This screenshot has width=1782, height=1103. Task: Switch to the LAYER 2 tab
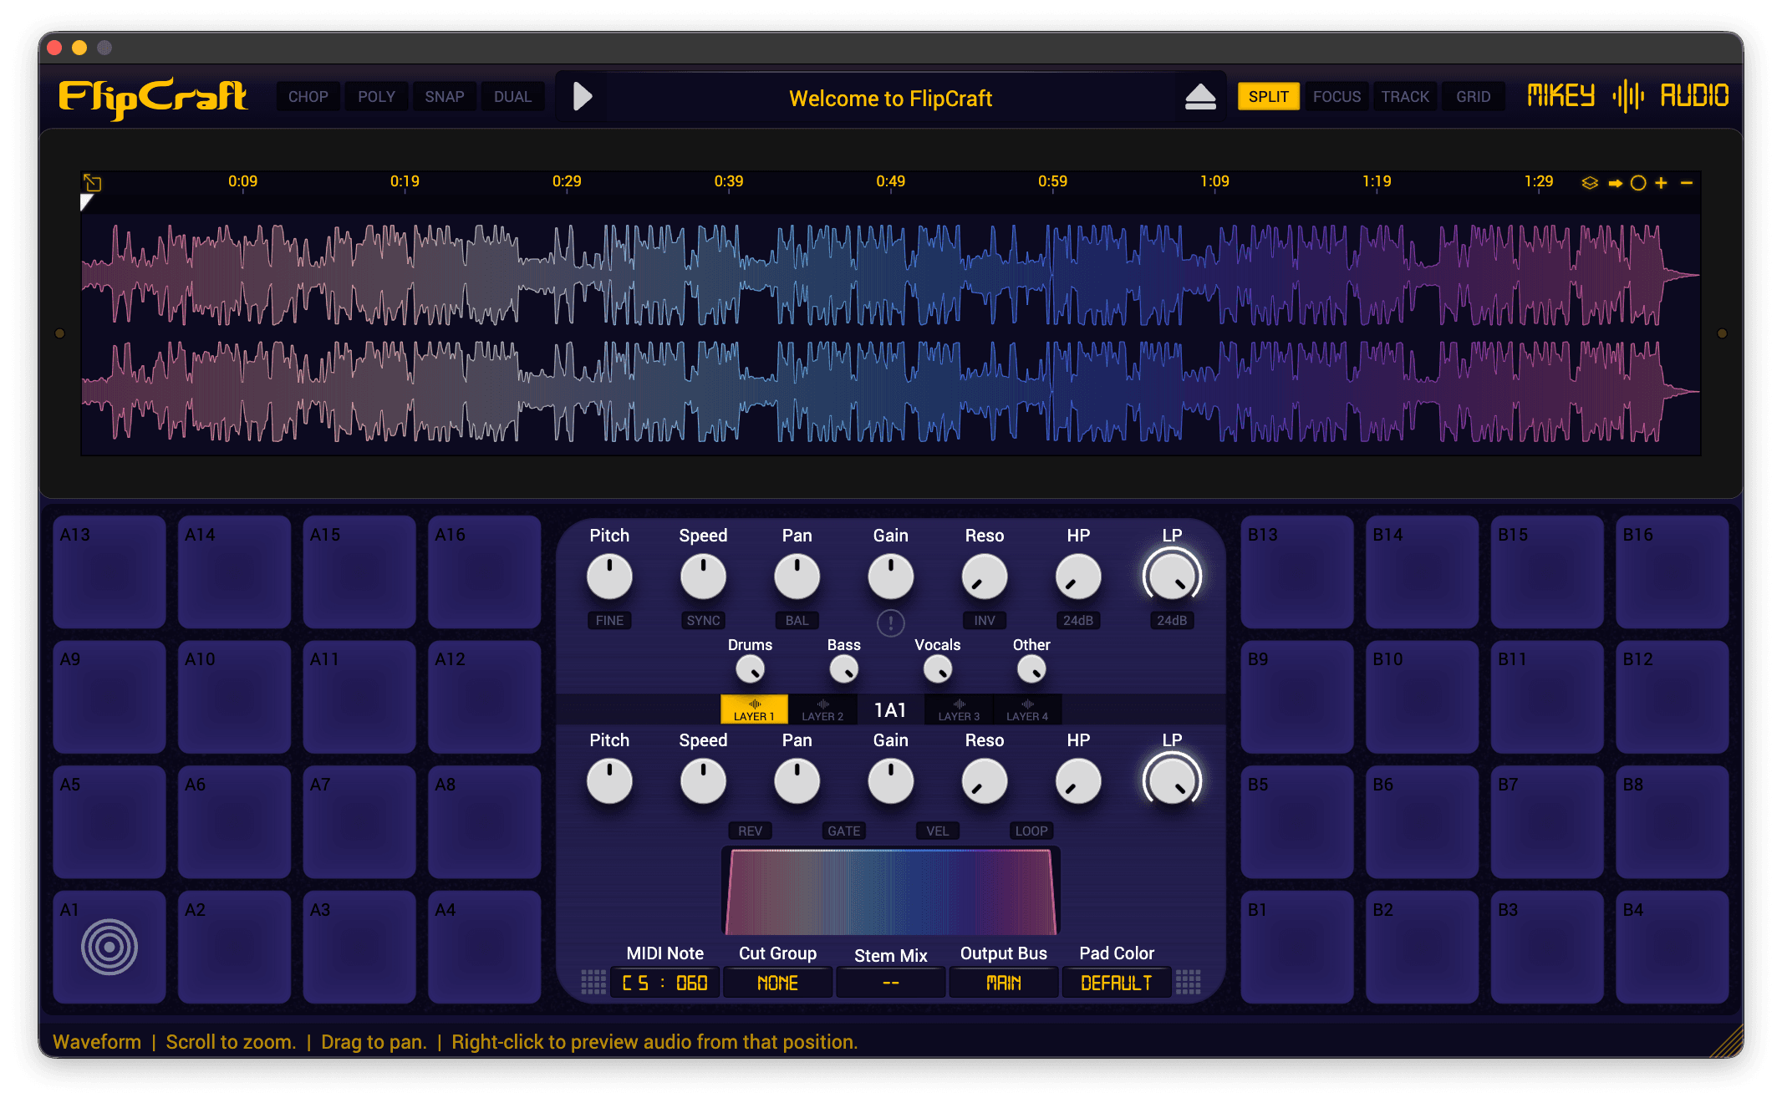pyautogui.click(x=822, y=709)
